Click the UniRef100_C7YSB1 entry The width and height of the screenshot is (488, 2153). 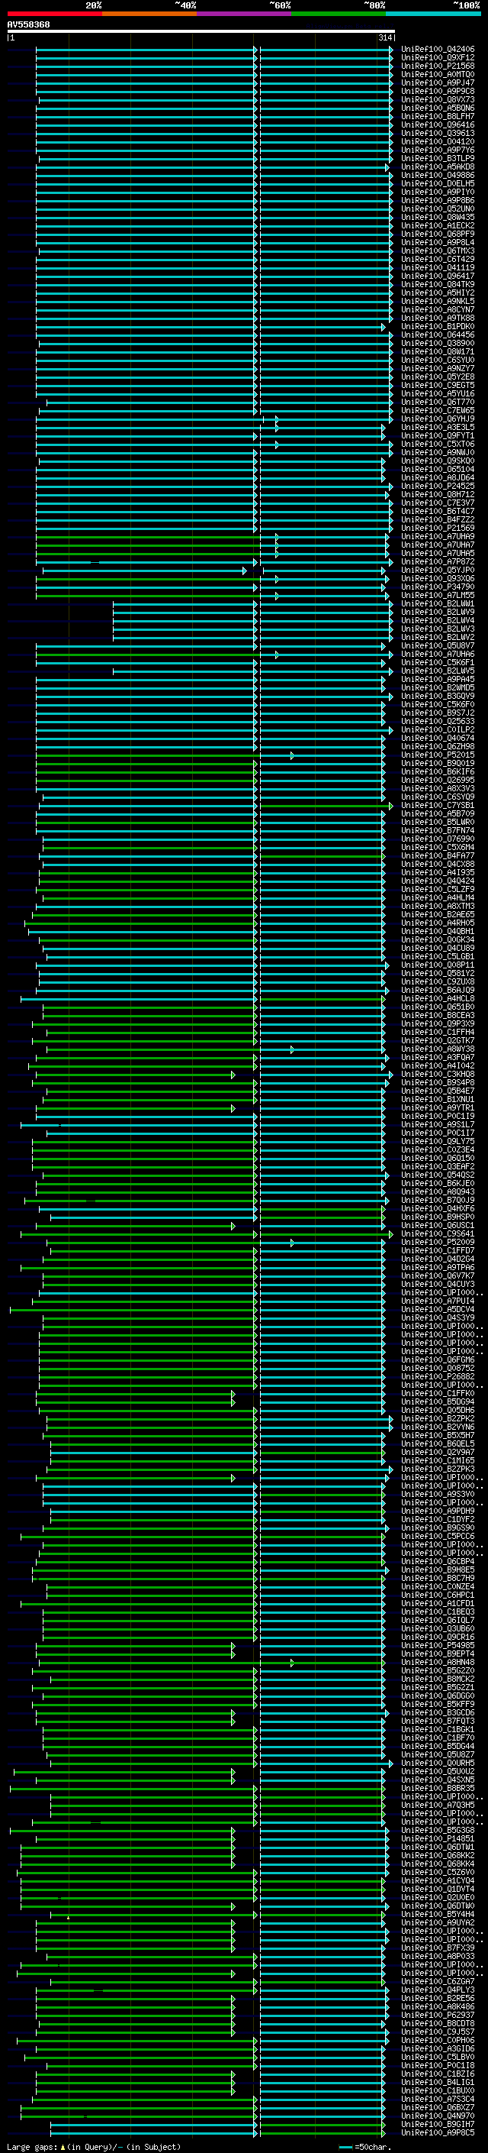tap(438, 806)
